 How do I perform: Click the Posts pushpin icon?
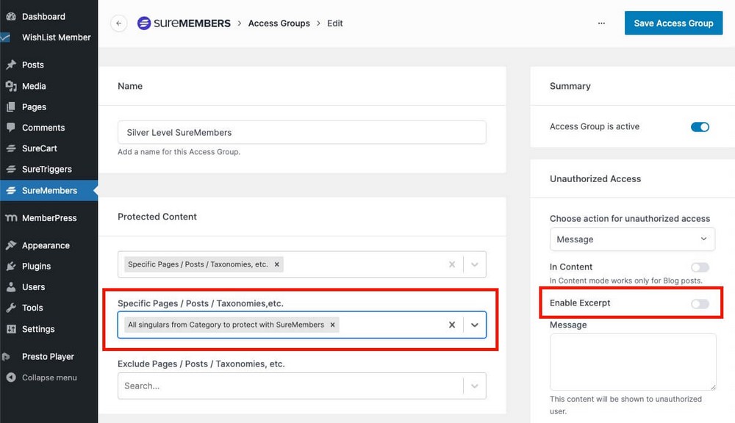tap(11, 65)
